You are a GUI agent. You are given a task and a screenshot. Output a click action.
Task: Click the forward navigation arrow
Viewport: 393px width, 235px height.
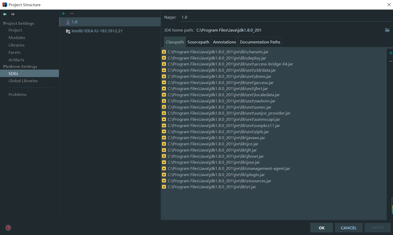pyautogui.click(x=13, y=14)
